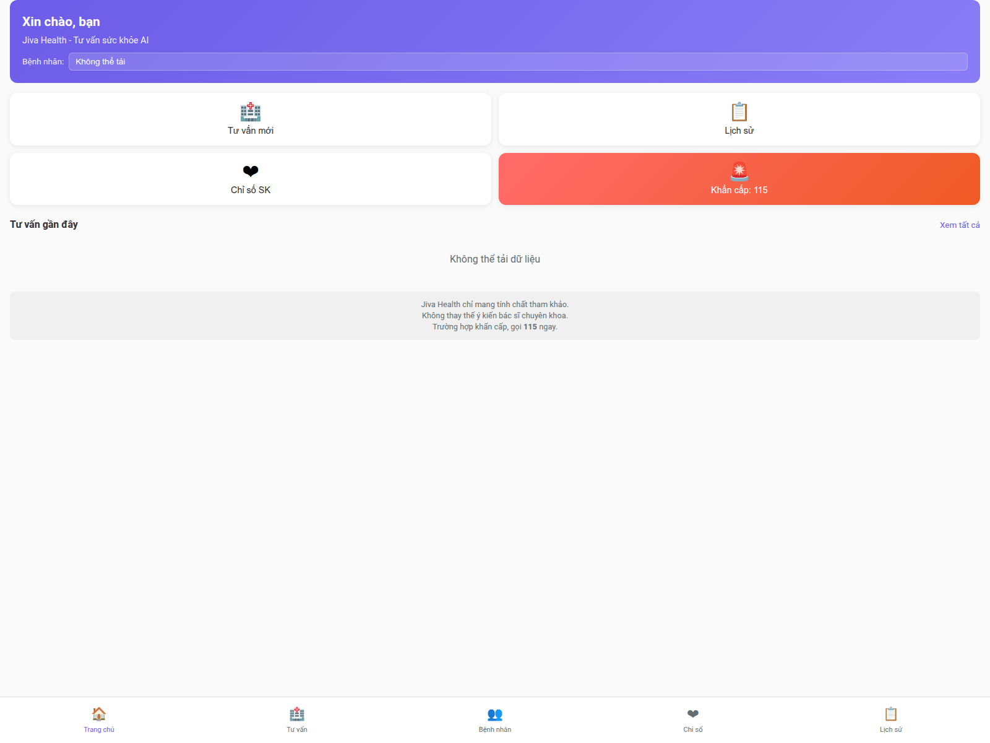Screen dimensions: 990x743
Task: Click the bold 115 in the disclaimer
Action: 530,327
